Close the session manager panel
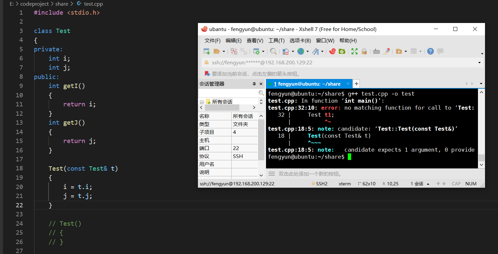The image size is (498, 254). [x=261, y=84]
